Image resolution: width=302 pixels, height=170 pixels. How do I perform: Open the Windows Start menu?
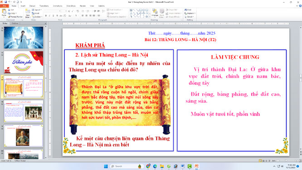[106, 166]
